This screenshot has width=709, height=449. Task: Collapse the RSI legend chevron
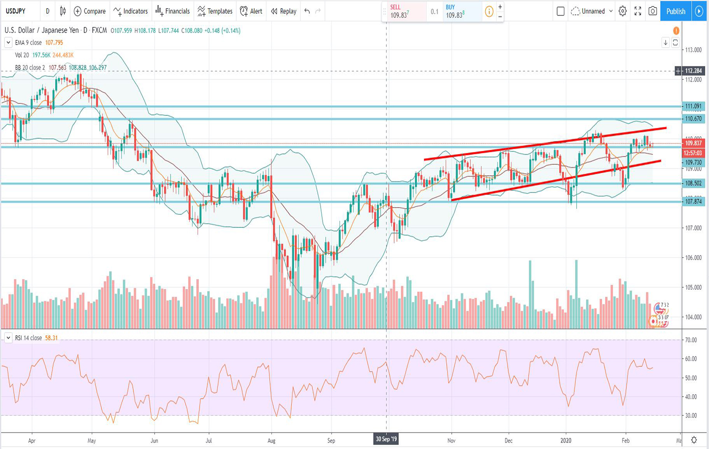click(x=8, y=338)
